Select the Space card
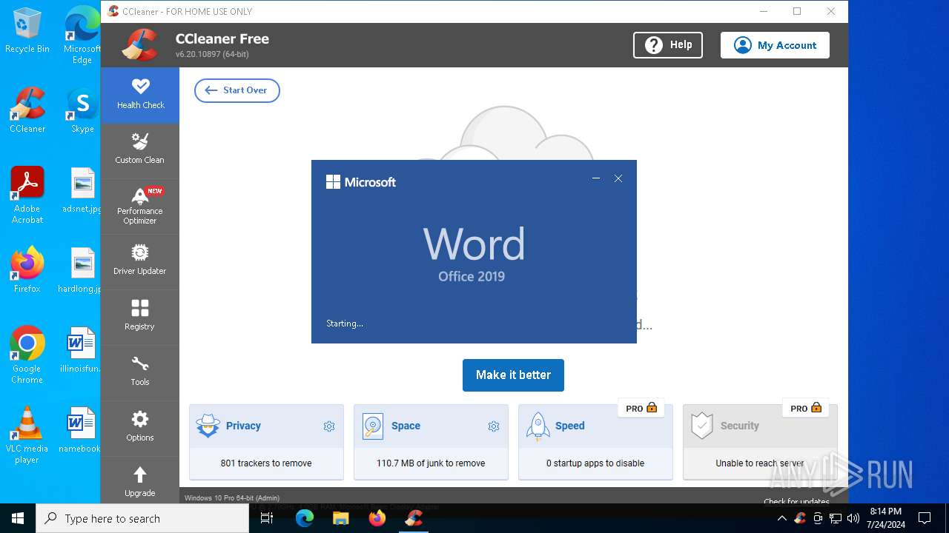This screenshot has width=949, height=533. tap(431, 442)
